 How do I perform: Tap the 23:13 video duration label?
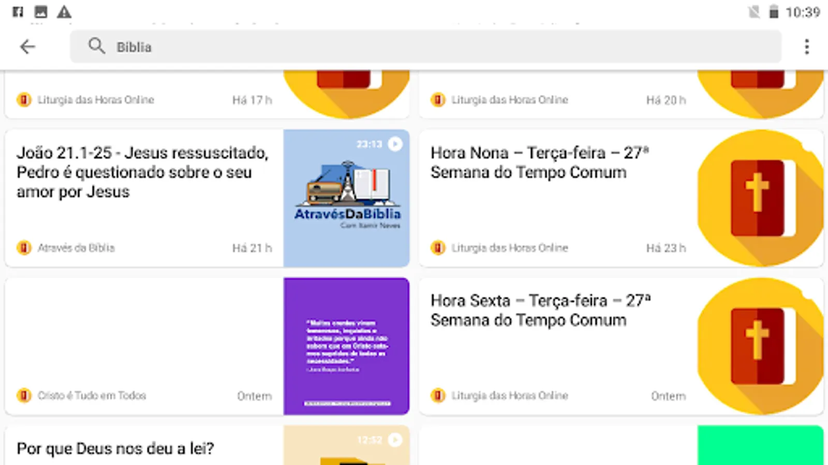369,144
